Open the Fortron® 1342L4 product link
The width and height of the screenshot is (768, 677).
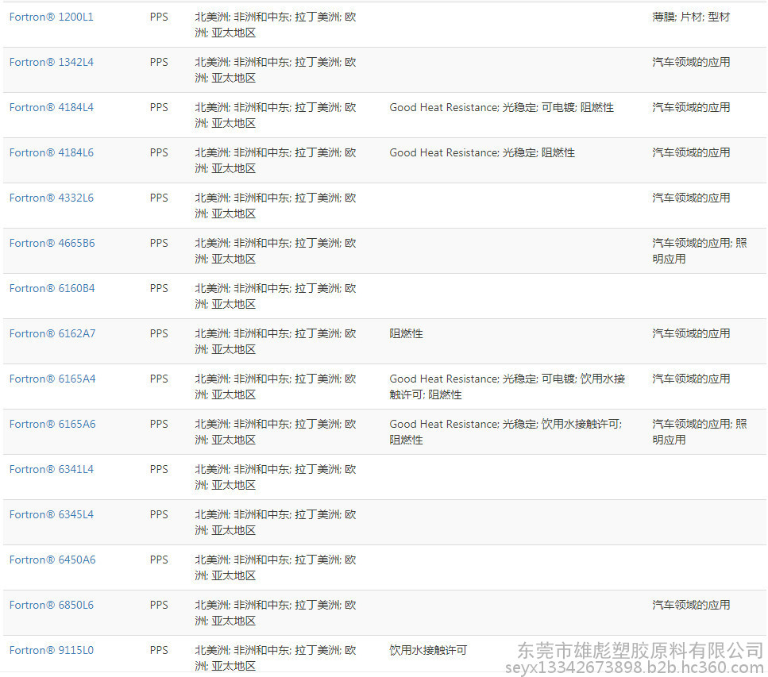point(52,62)
